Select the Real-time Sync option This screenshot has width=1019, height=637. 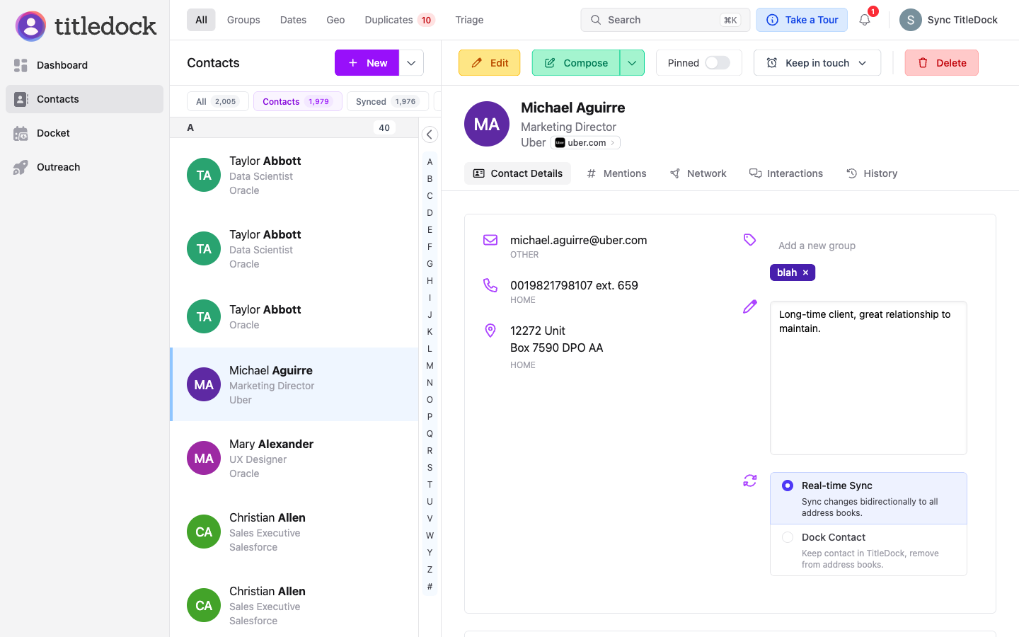point(868,498)
